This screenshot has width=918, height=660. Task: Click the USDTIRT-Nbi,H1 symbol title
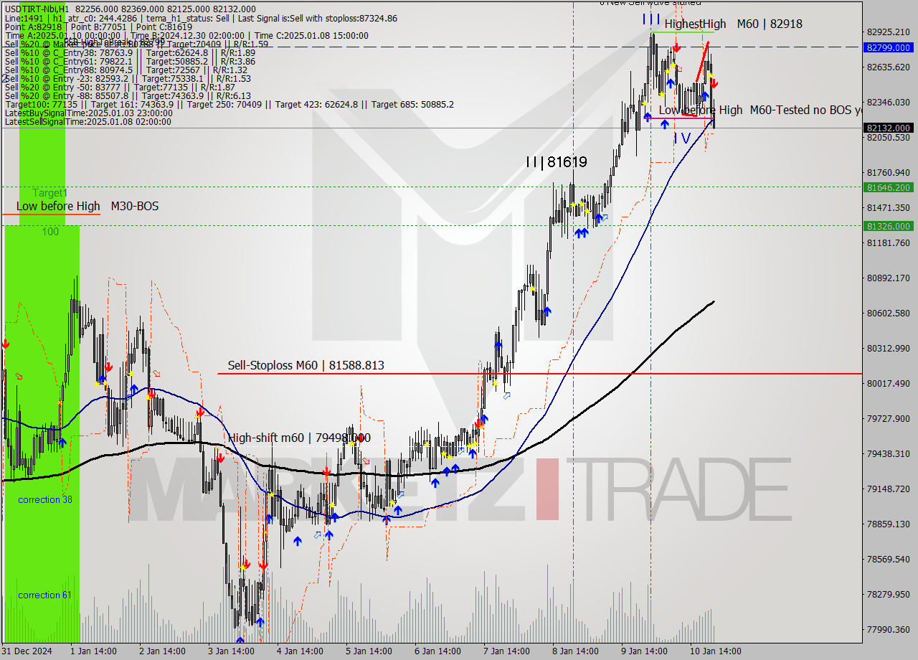(x=36, y=9)
